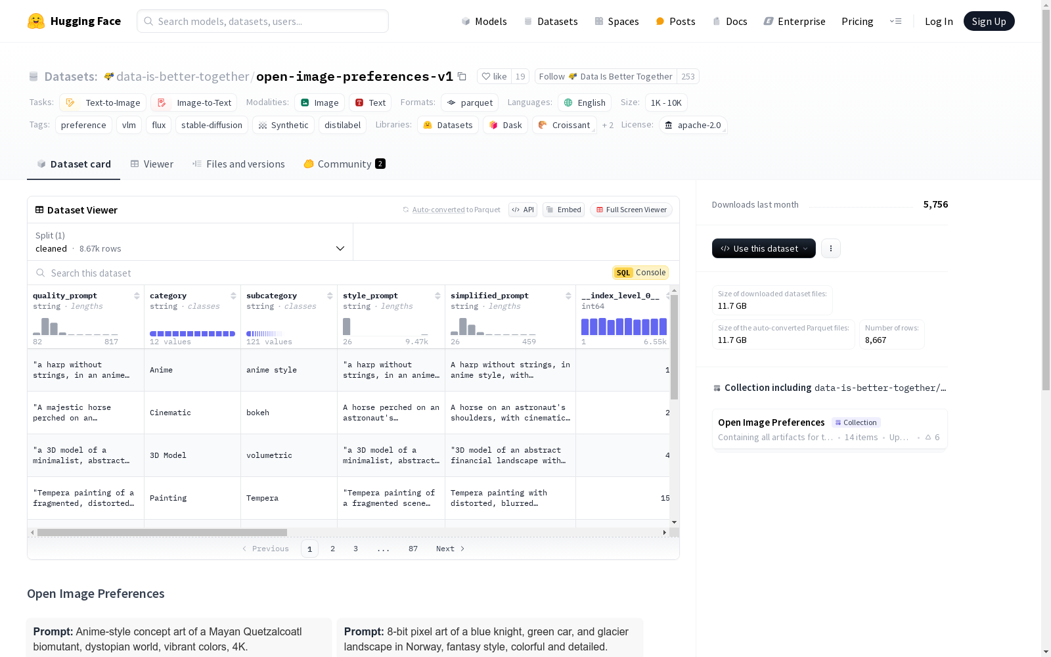
Task: Expand the Use this dataset dropdown
Action: coord(764,248)
